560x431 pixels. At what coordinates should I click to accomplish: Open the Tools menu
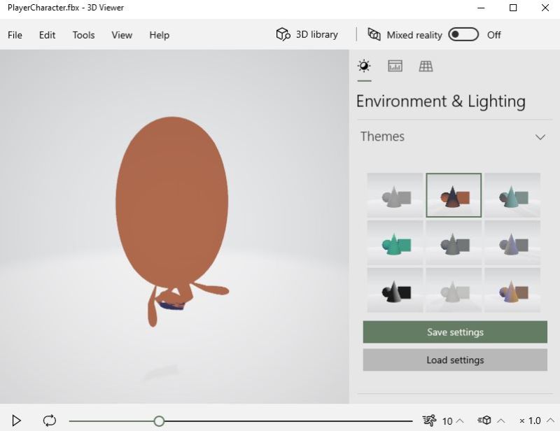click(83, 35)
